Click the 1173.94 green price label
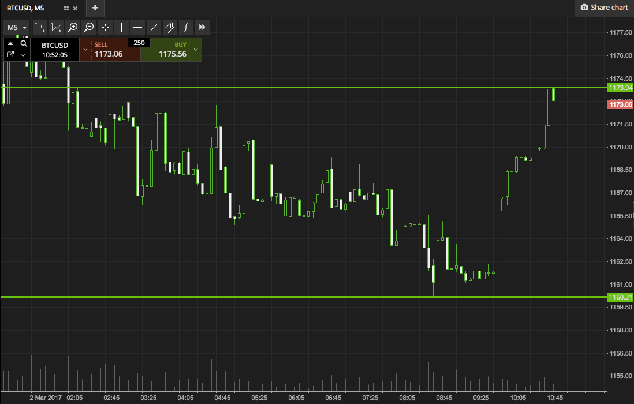Screen dimensions: 634x404 pyautogui.click(x=620, y=88)
